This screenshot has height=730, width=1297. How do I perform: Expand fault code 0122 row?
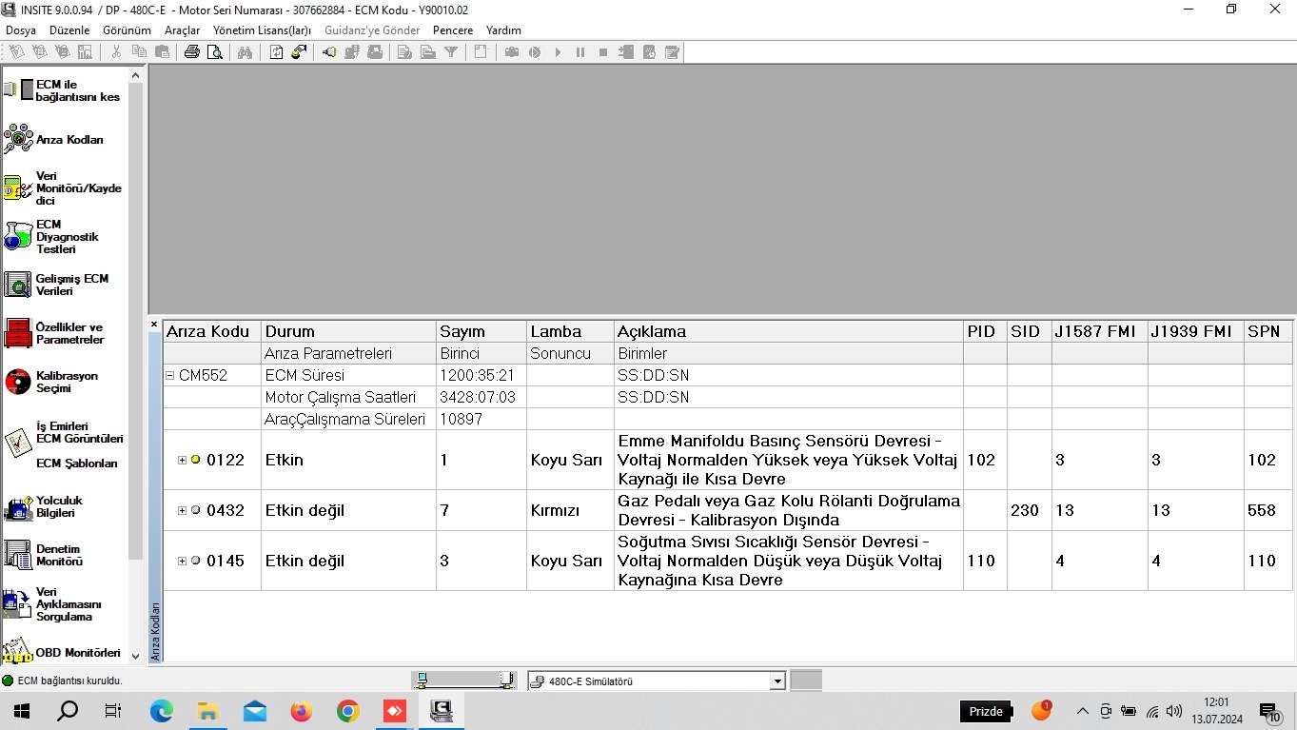pos(182,460)
